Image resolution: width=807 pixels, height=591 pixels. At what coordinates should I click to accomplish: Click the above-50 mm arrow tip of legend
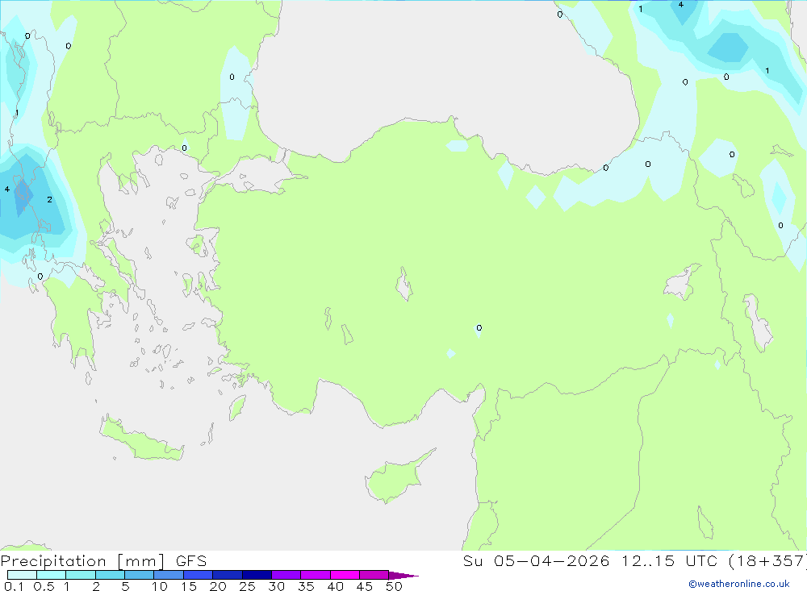coord(403,576)
